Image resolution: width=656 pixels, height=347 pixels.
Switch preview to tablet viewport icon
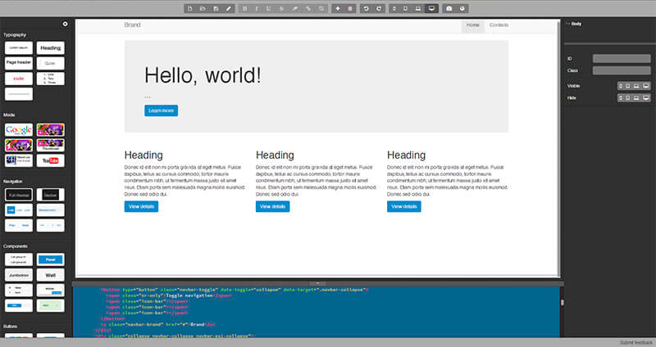click(x=405, y=9)
